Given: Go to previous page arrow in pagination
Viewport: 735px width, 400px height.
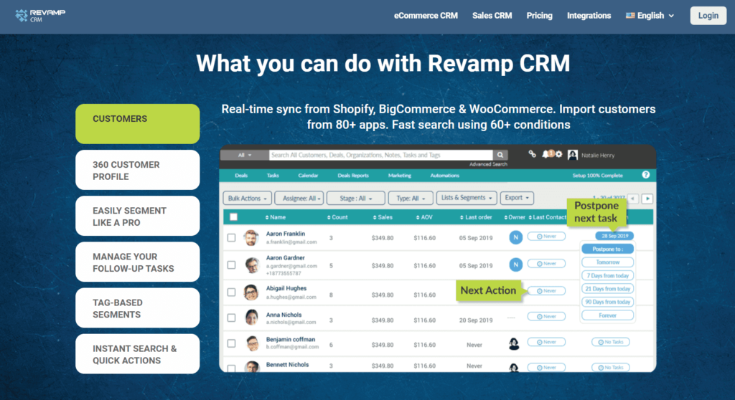Looking at the screenshot, I should click(633, 199).
